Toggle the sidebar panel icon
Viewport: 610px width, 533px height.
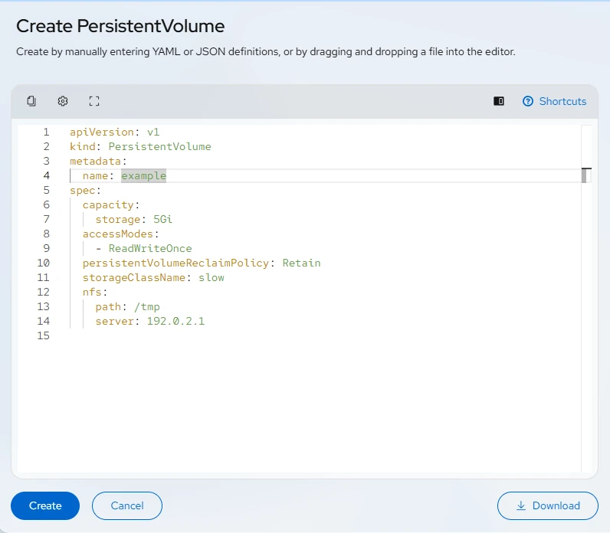point(499,101)
